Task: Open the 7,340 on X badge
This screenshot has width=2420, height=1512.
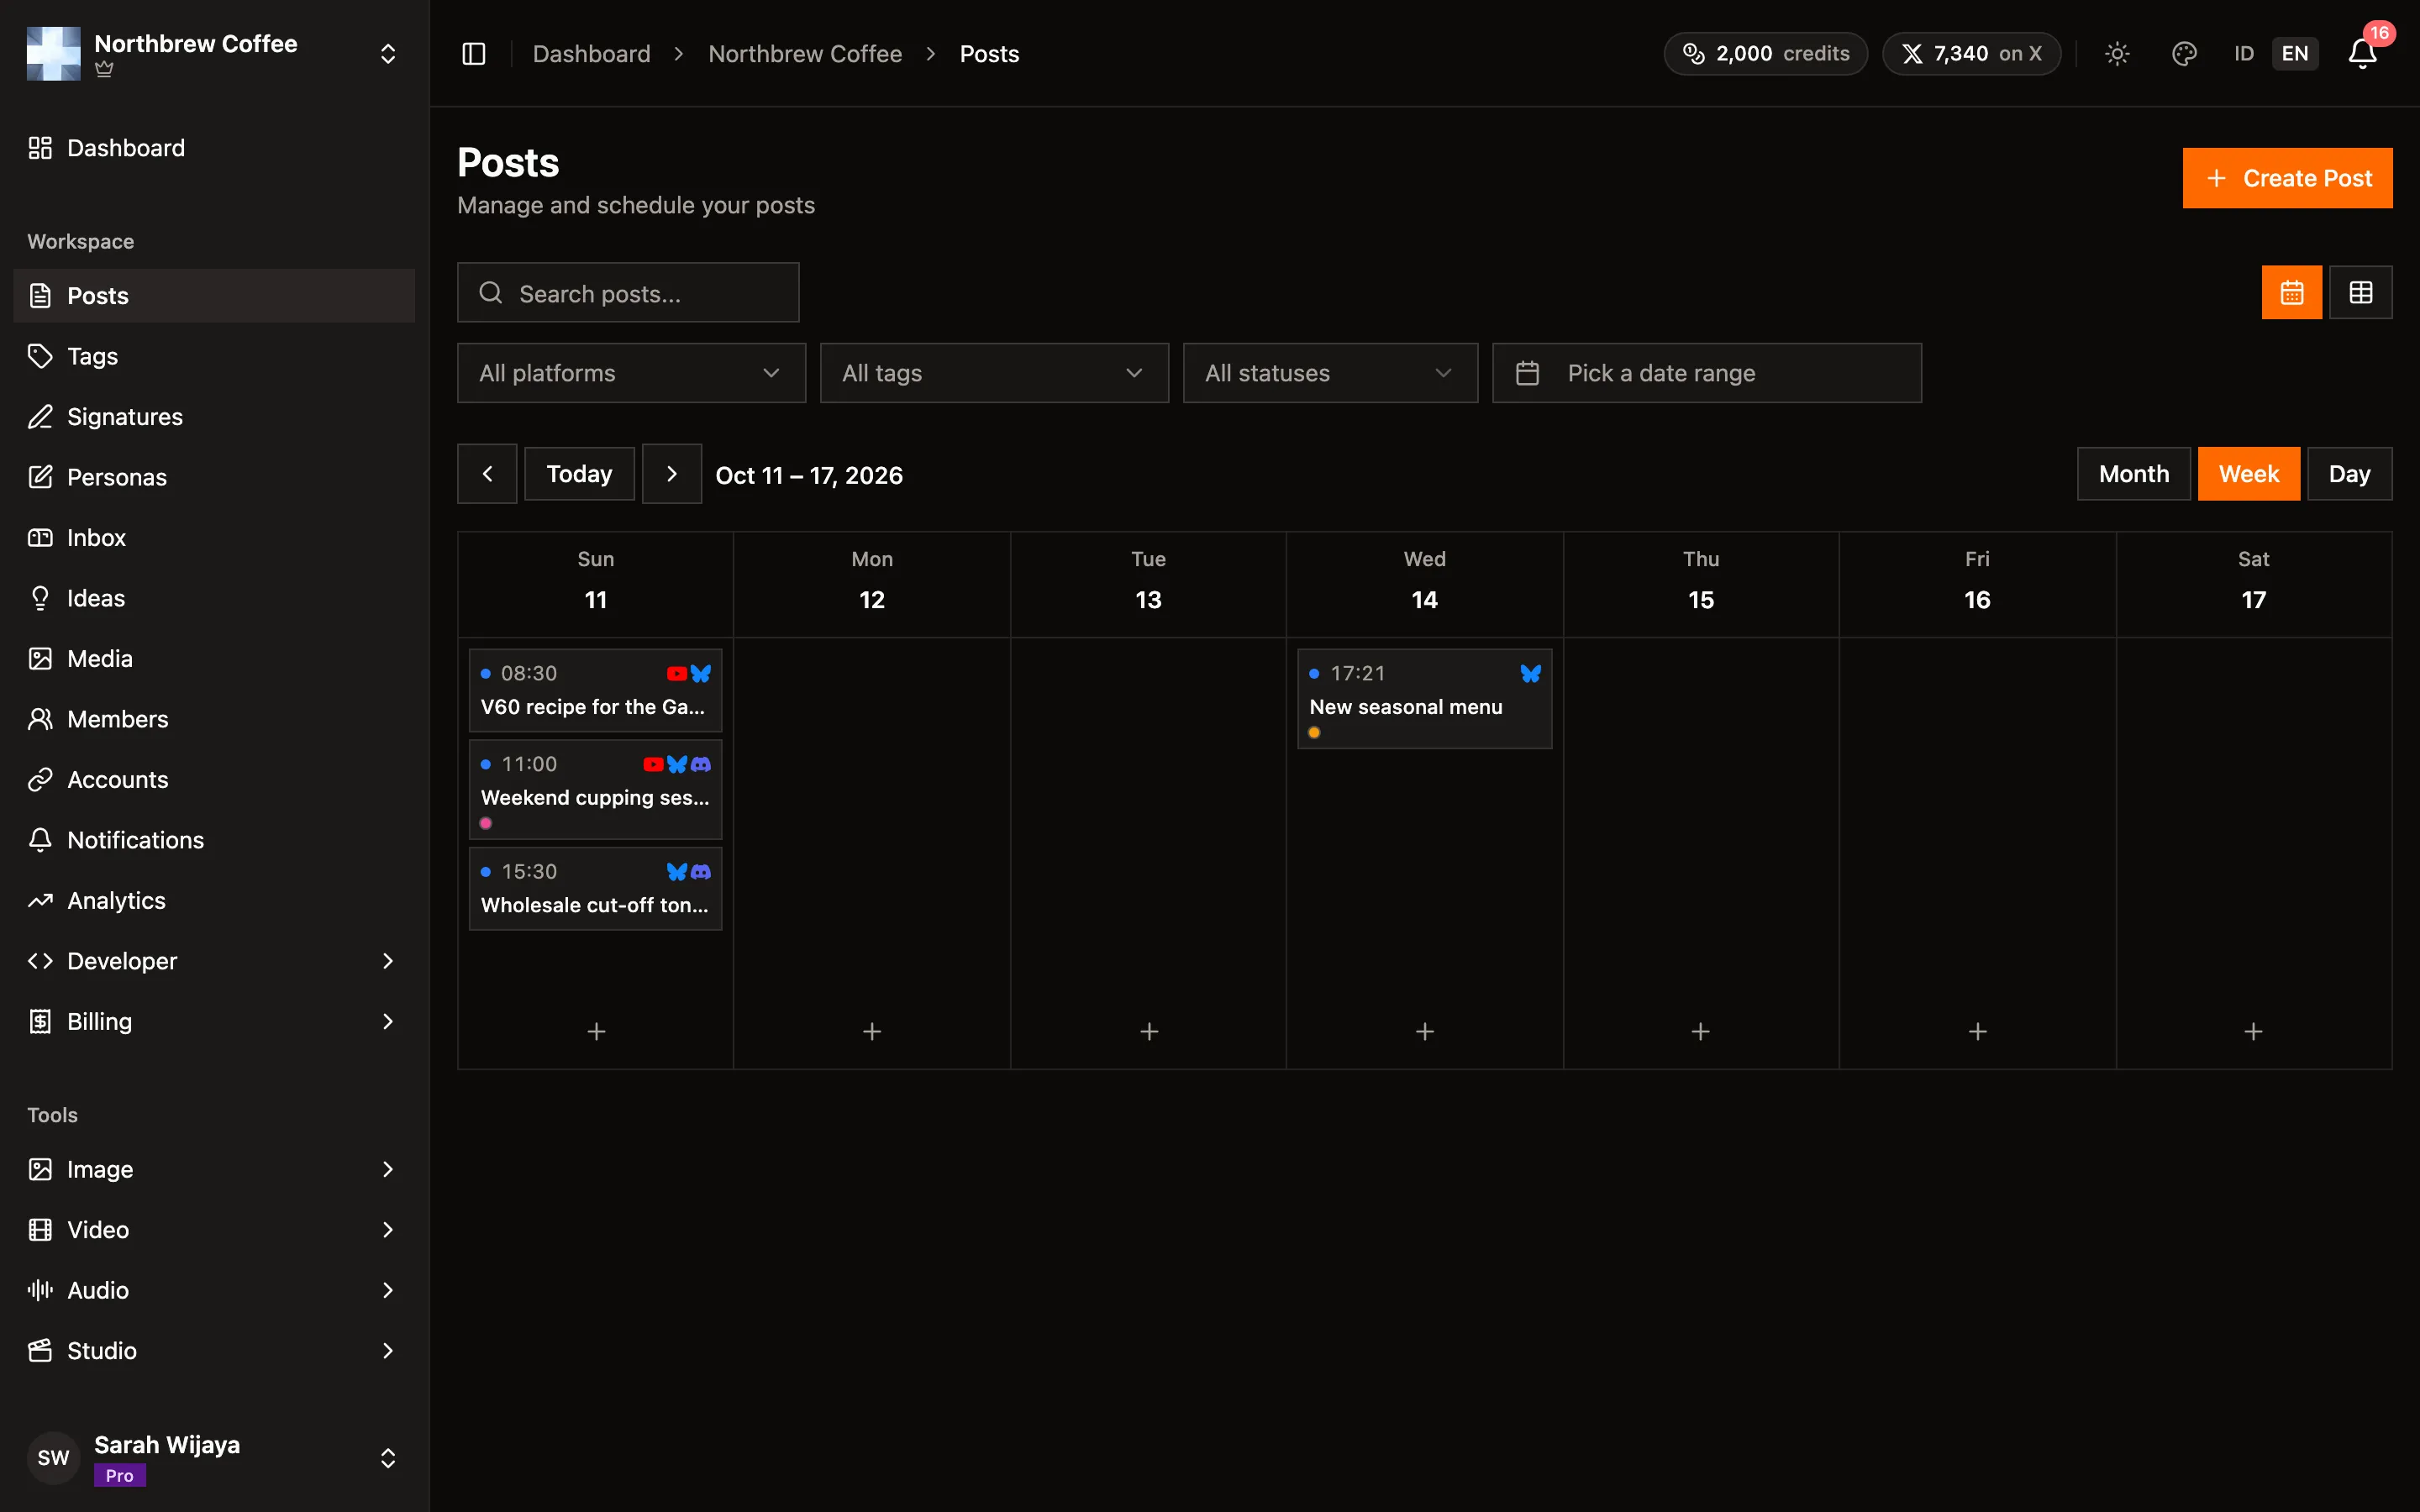Action: click(1971, 54)
